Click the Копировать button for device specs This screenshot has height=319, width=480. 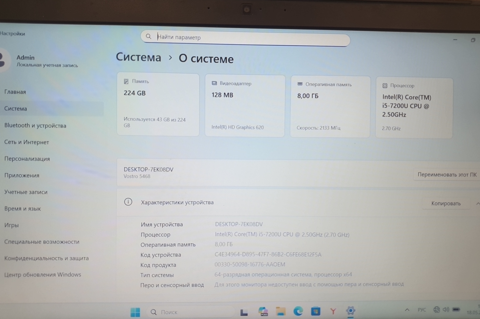(446, 204)
